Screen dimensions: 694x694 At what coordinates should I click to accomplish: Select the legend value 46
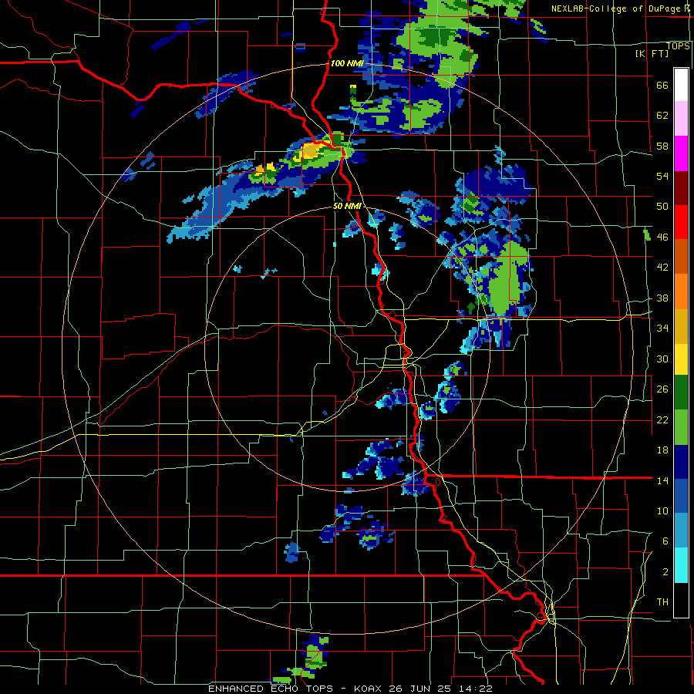tap(662, 238)
